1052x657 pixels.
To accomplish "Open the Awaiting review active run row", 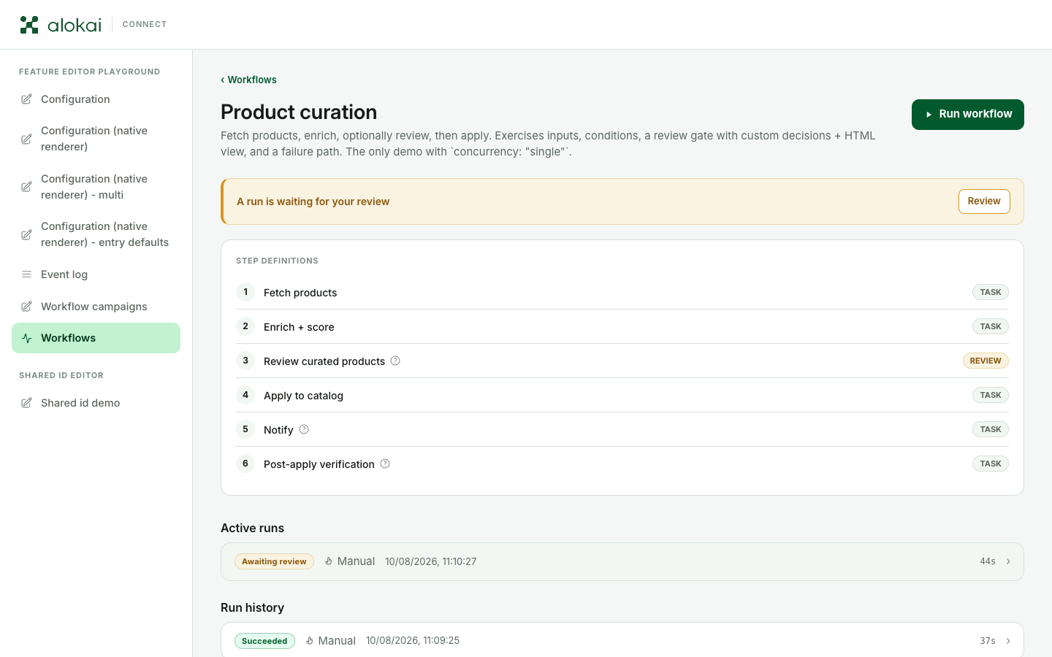I will coord(622,561).
